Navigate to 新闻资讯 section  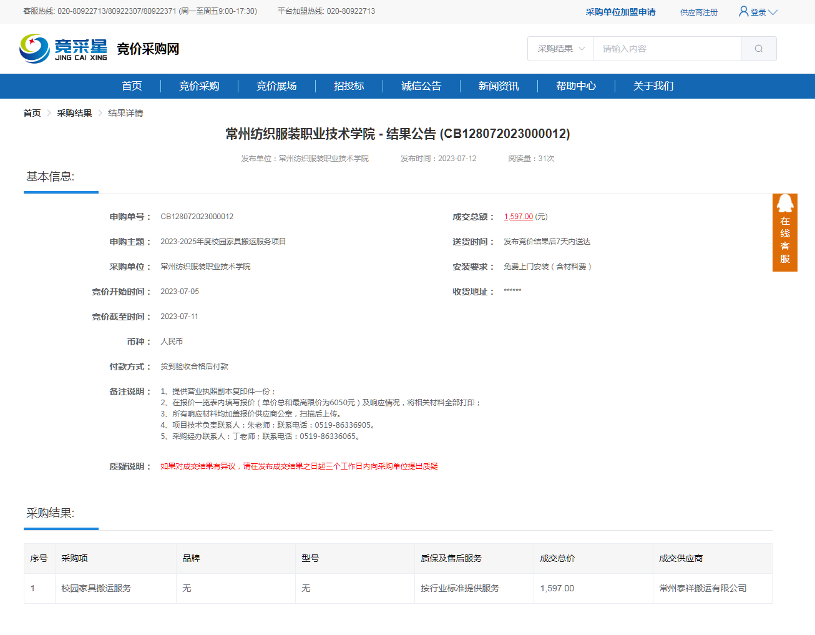point(499,86)
